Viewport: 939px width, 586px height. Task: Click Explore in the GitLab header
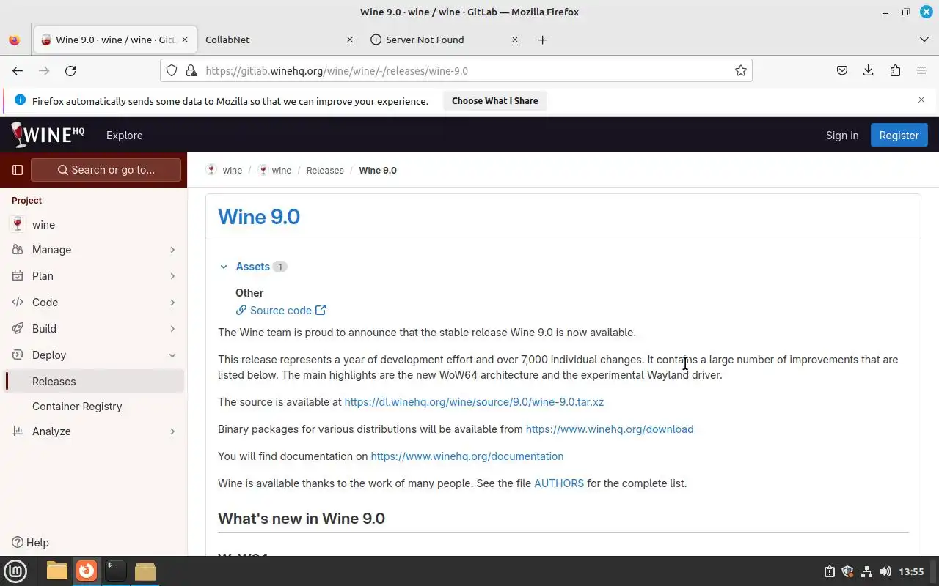125,135
